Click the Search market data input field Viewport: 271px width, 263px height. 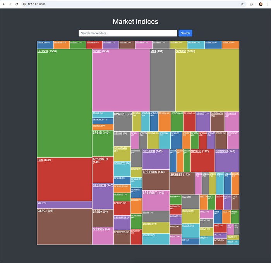128,33
